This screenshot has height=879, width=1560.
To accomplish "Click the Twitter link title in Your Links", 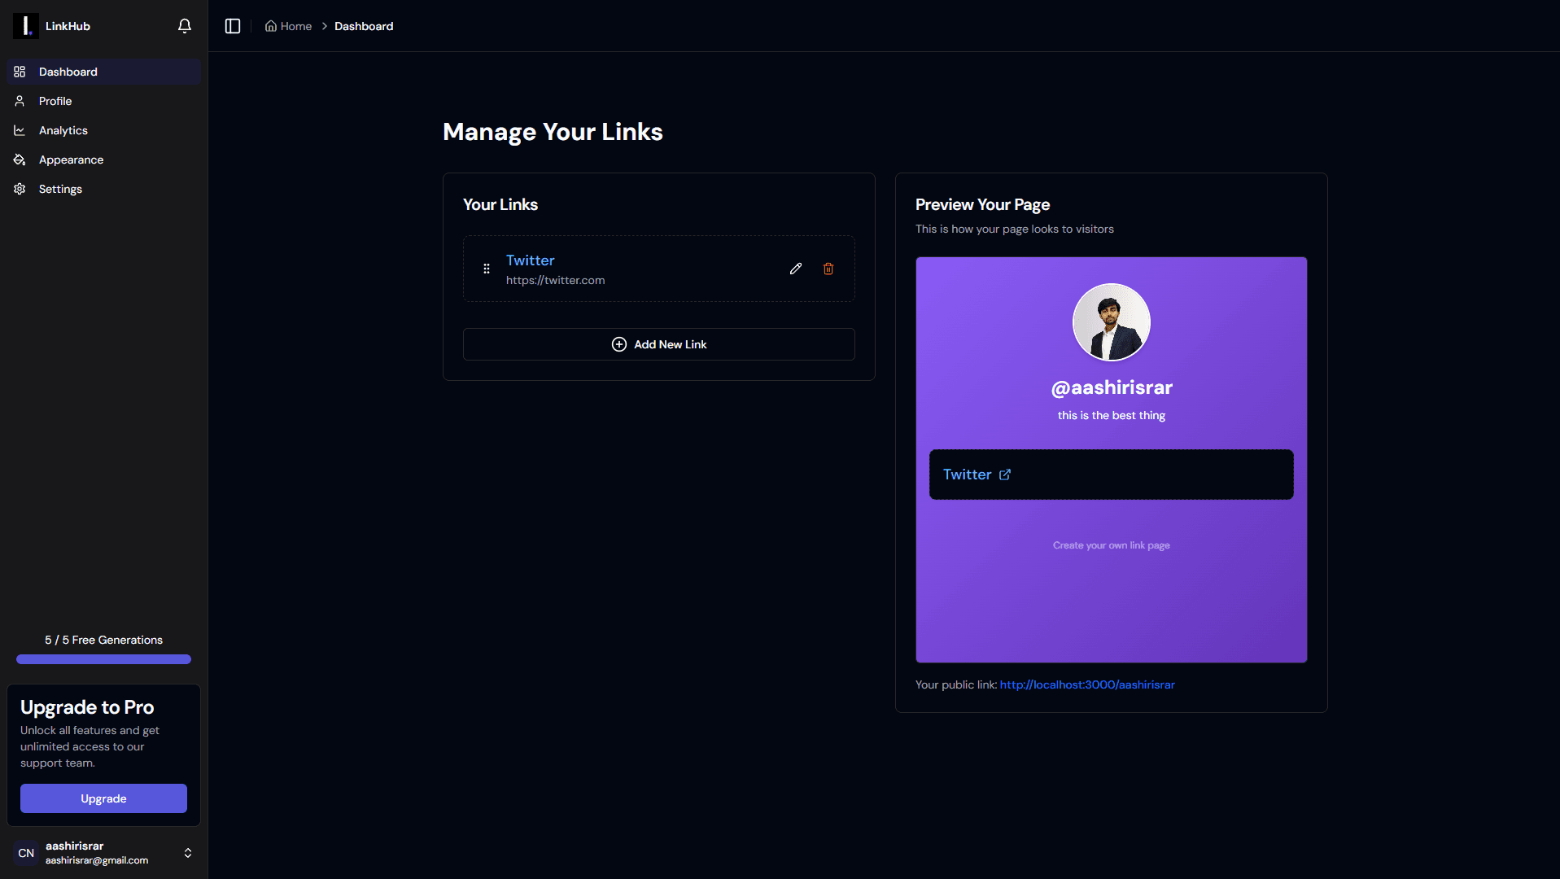I will pyautogui.click(x=530, y=260).
